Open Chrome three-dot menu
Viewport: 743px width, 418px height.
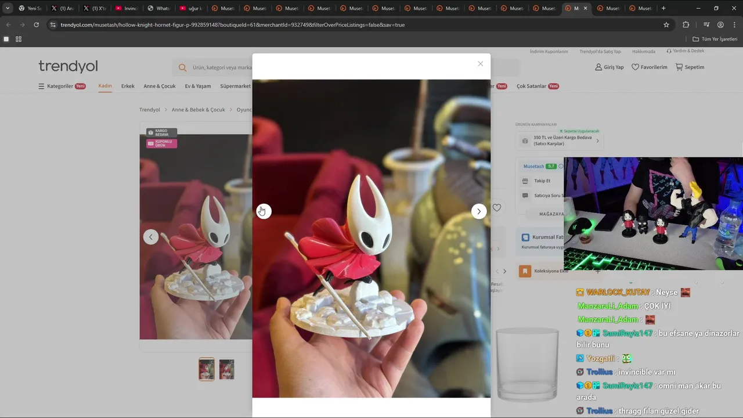734,25
